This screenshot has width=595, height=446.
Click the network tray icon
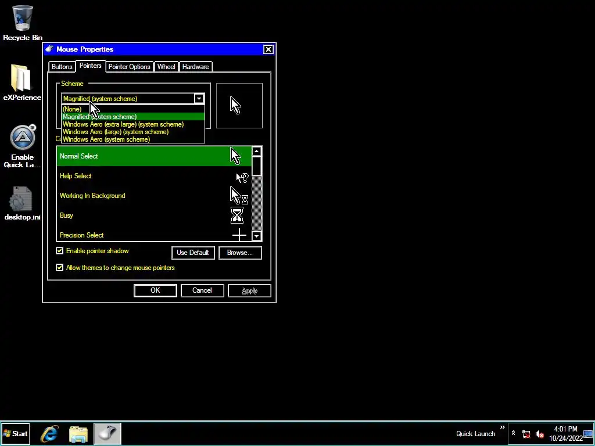click(x=526, y=434)
